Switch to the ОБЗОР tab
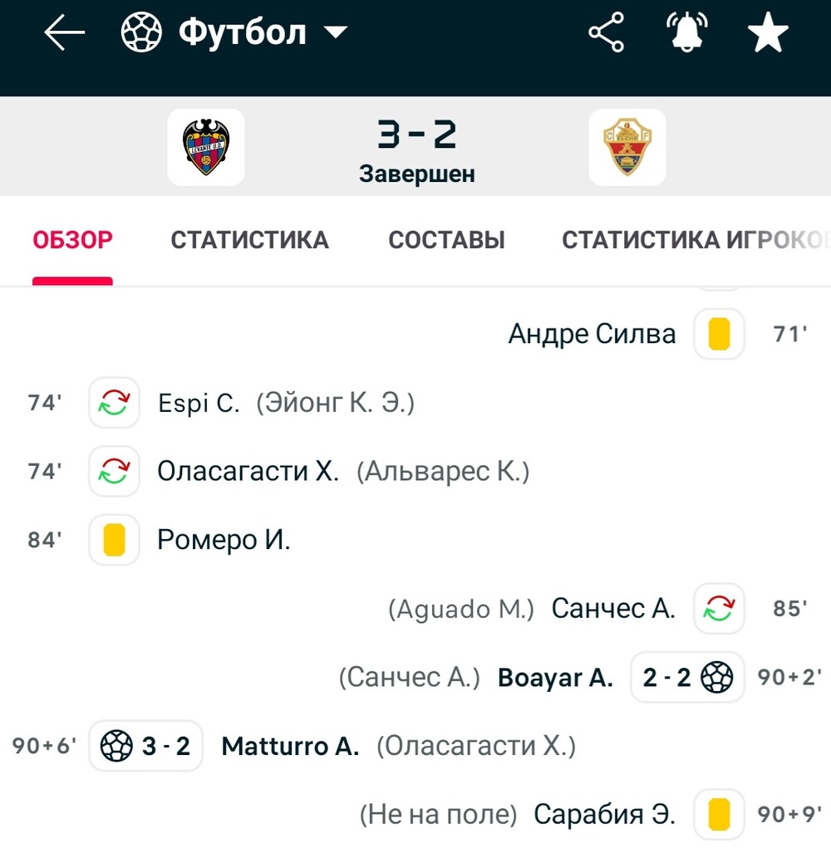The height and width of the screenshot is (853, 831). point(73,240)
